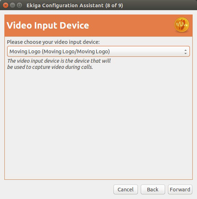197x199 pixels.
Task: Open the video input device combo box
Action: pyautogui.click(x=98, y=51)
